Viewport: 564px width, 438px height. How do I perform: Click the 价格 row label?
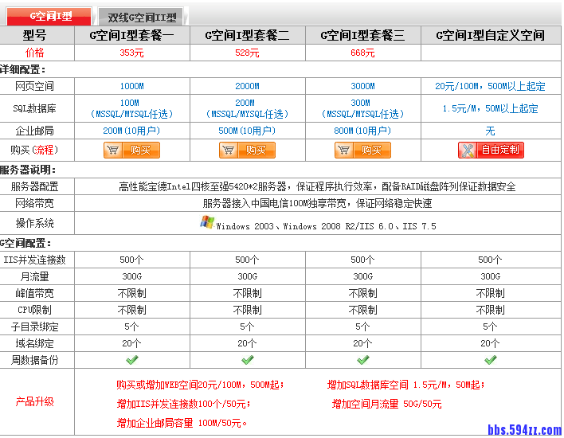pos(34,53)
